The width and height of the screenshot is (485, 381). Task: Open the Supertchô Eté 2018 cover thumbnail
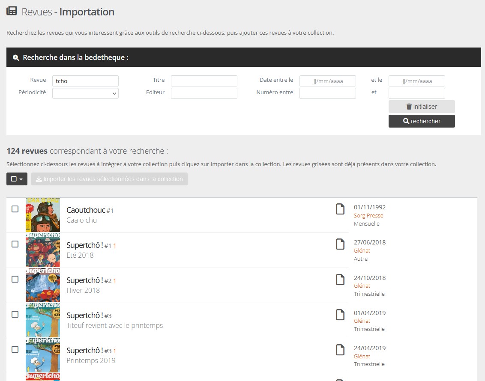(x=43, y=250)
